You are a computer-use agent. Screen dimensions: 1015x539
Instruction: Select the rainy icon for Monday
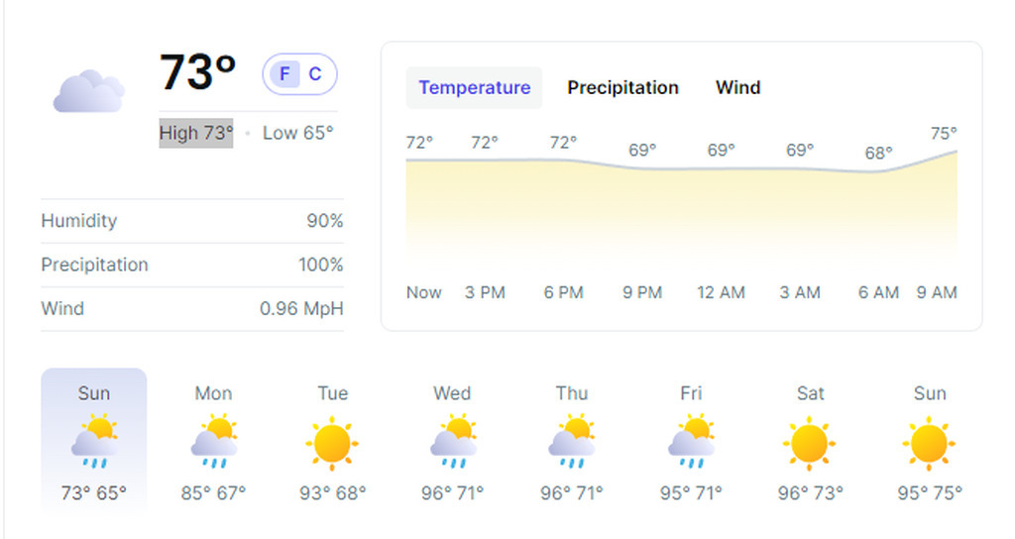214,441
